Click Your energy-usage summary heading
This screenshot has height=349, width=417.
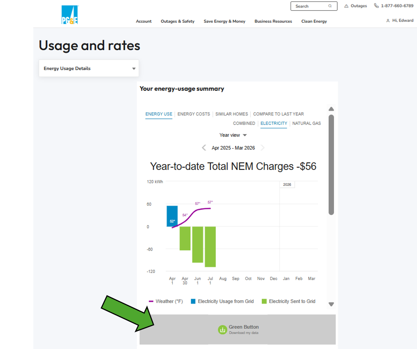[182, 89]
